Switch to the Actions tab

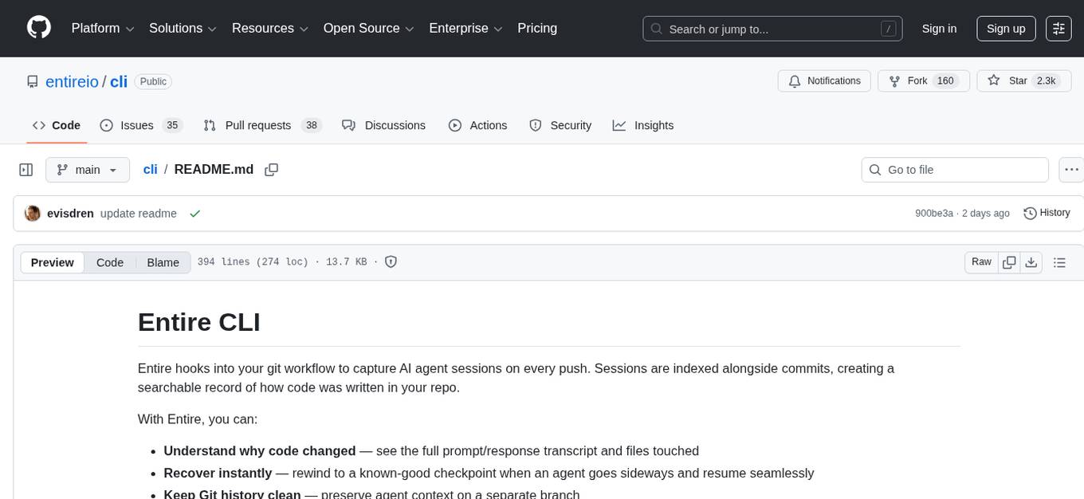click(488, 125)
